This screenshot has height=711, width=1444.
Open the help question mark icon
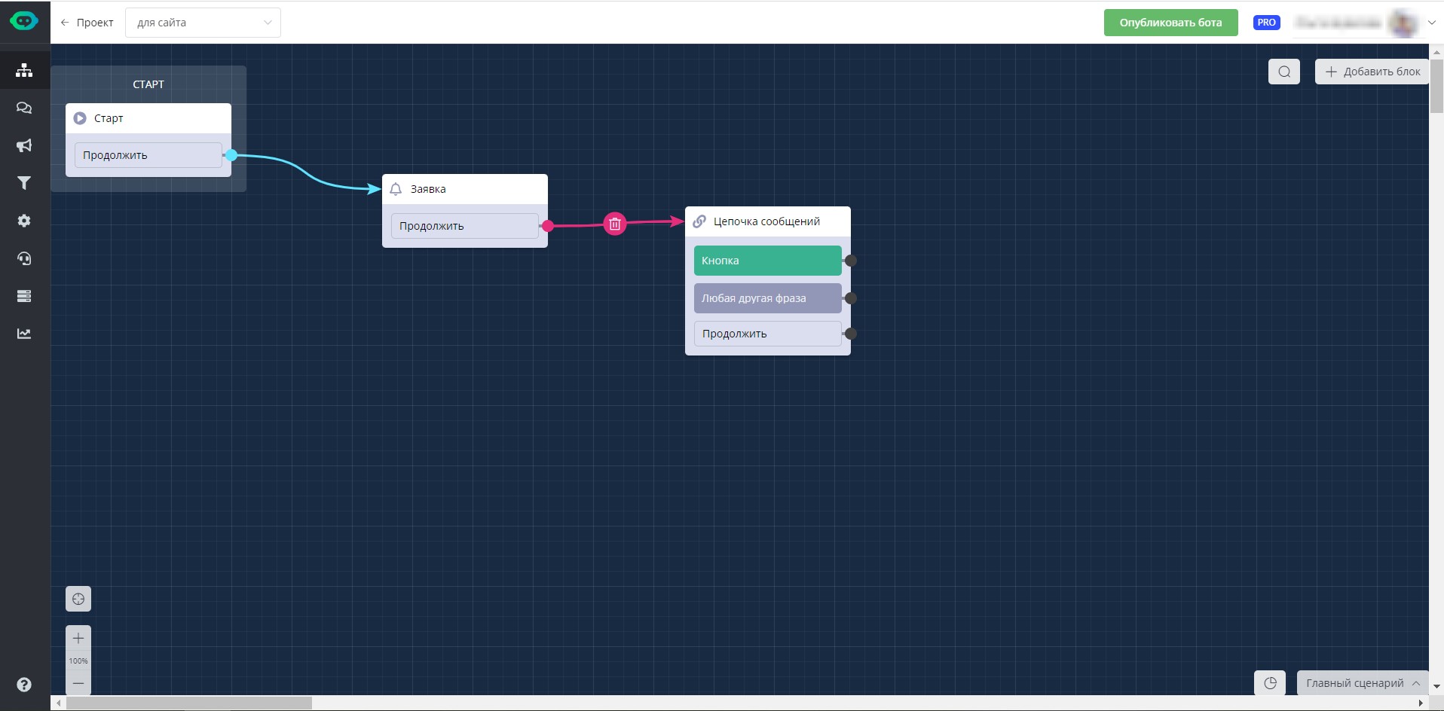coord(24,684)
